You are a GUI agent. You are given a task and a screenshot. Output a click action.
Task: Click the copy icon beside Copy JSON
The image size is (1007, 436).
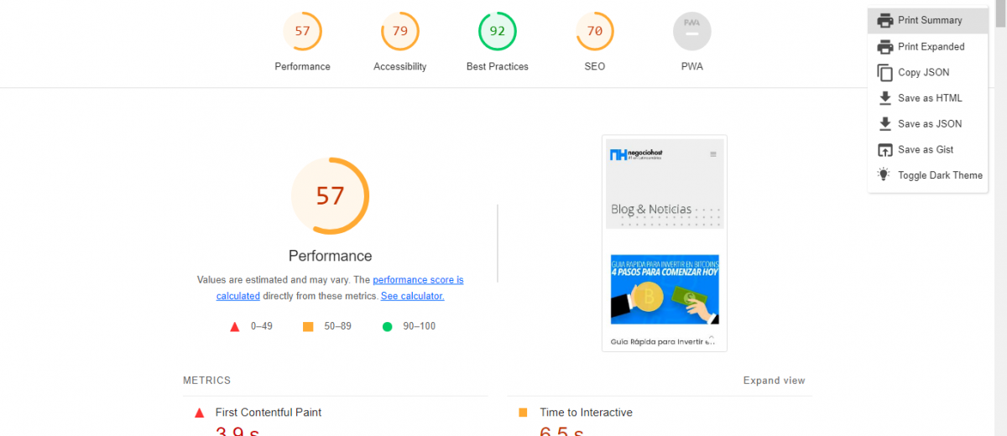click(x=884, y=72)
